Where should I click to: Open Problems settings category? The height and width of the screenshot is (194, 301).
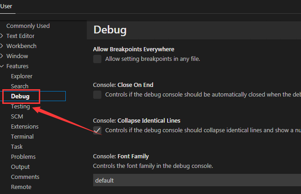click(23, 156)
